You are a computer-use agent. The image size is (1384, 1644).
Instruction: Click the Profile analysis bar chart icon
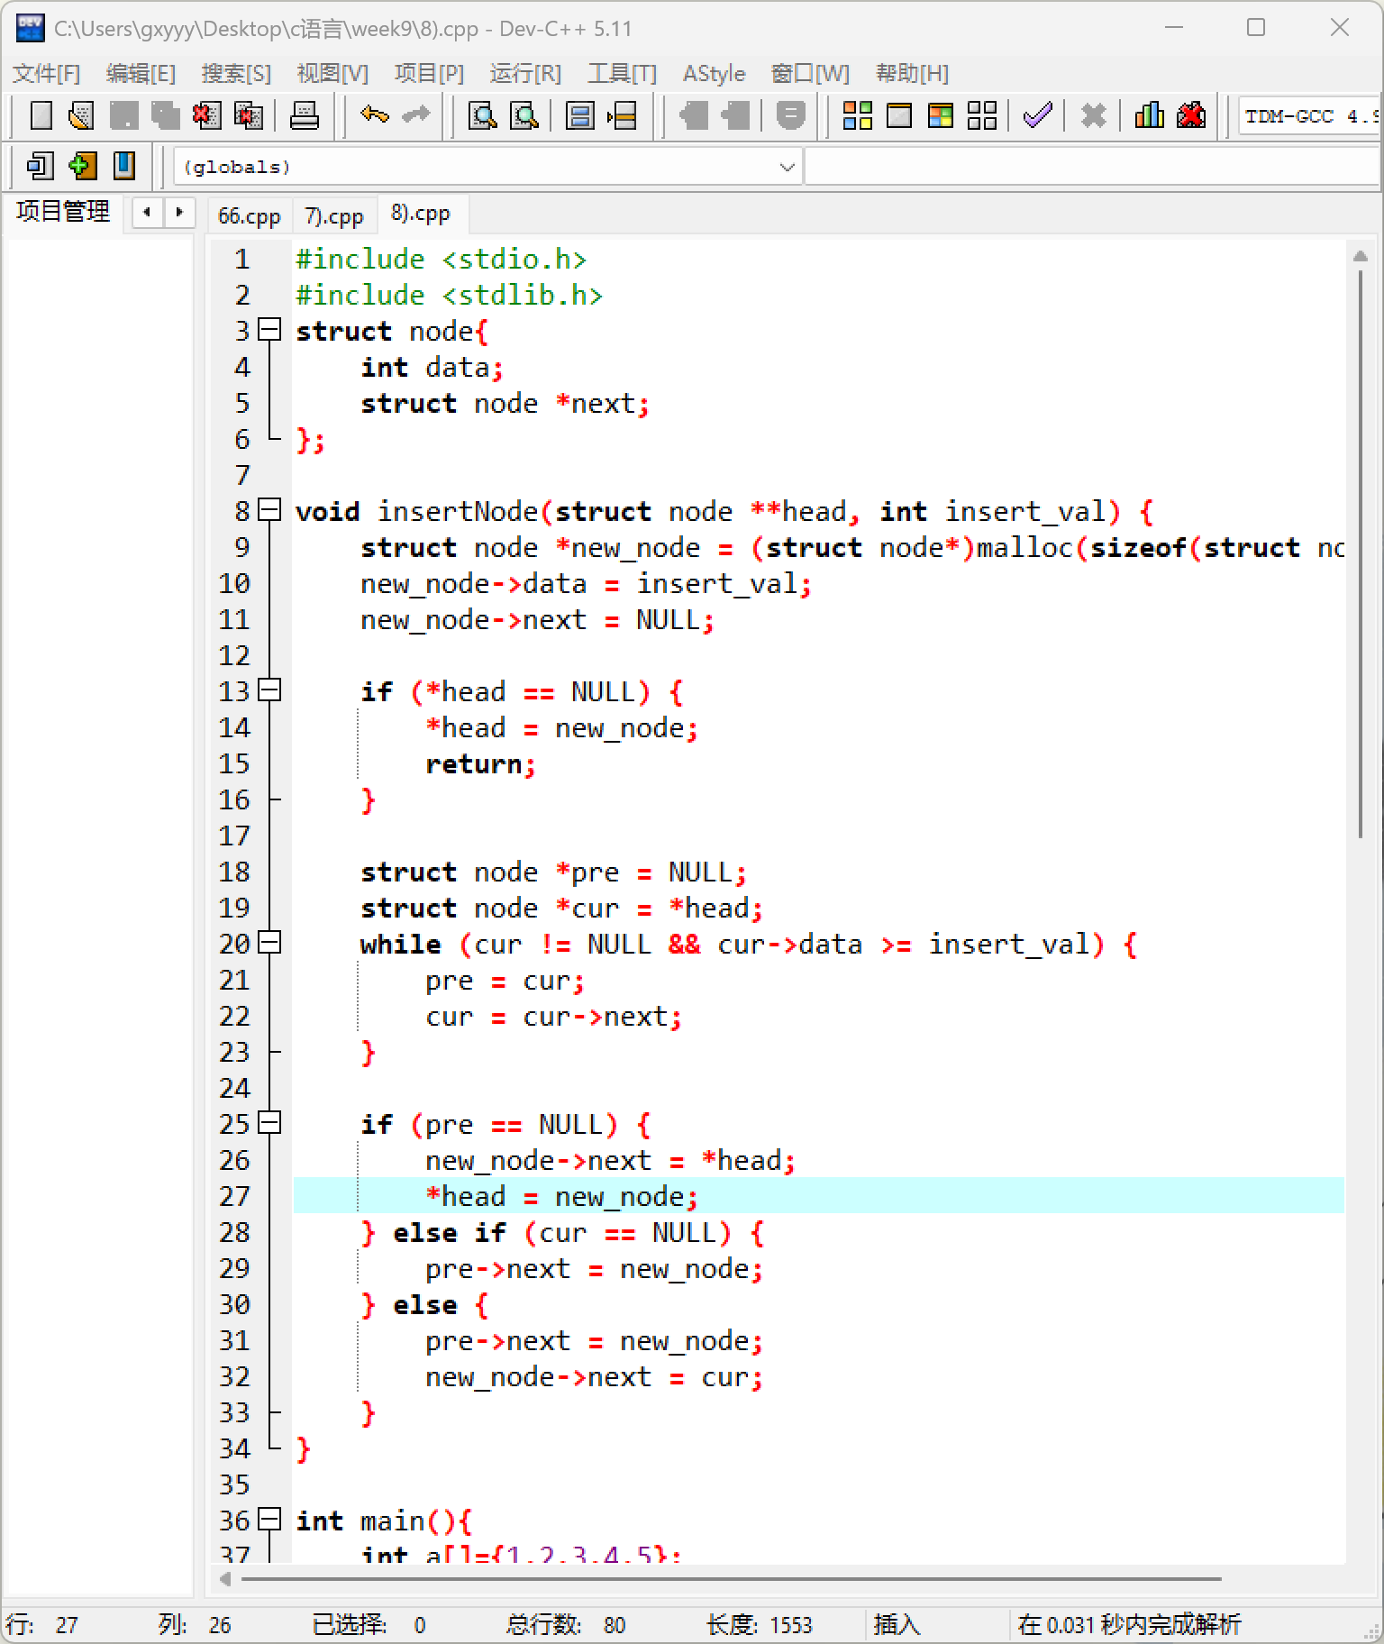click(1149, 115)
